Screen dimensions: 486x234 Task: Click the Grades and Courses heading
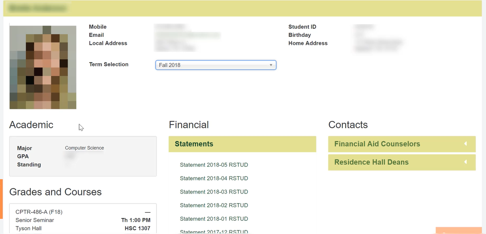pyautogui.click(x=55, y=192)
